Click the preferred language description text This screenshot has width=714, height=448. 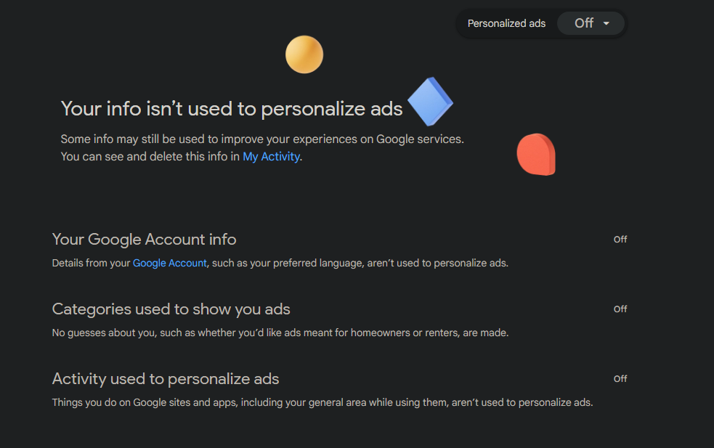280,263
